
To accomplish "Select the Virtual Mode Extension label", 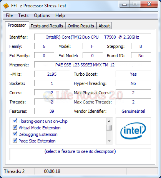I will click(x=40, y=128).
